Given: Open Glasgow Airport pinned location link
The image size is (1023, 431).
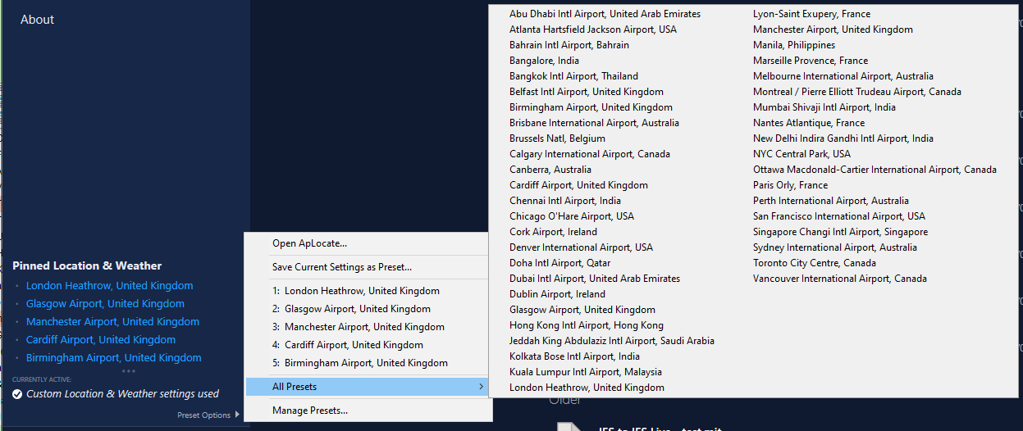Looking at the screenshot, I should tap(105, 304).
